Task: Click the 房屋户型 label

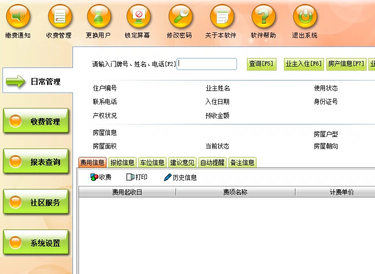Action: pos(325,134)
